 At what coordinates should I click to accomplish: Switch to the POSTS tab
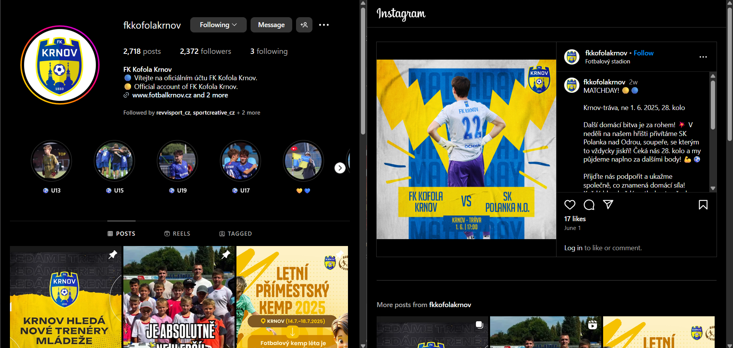point(121,233)
